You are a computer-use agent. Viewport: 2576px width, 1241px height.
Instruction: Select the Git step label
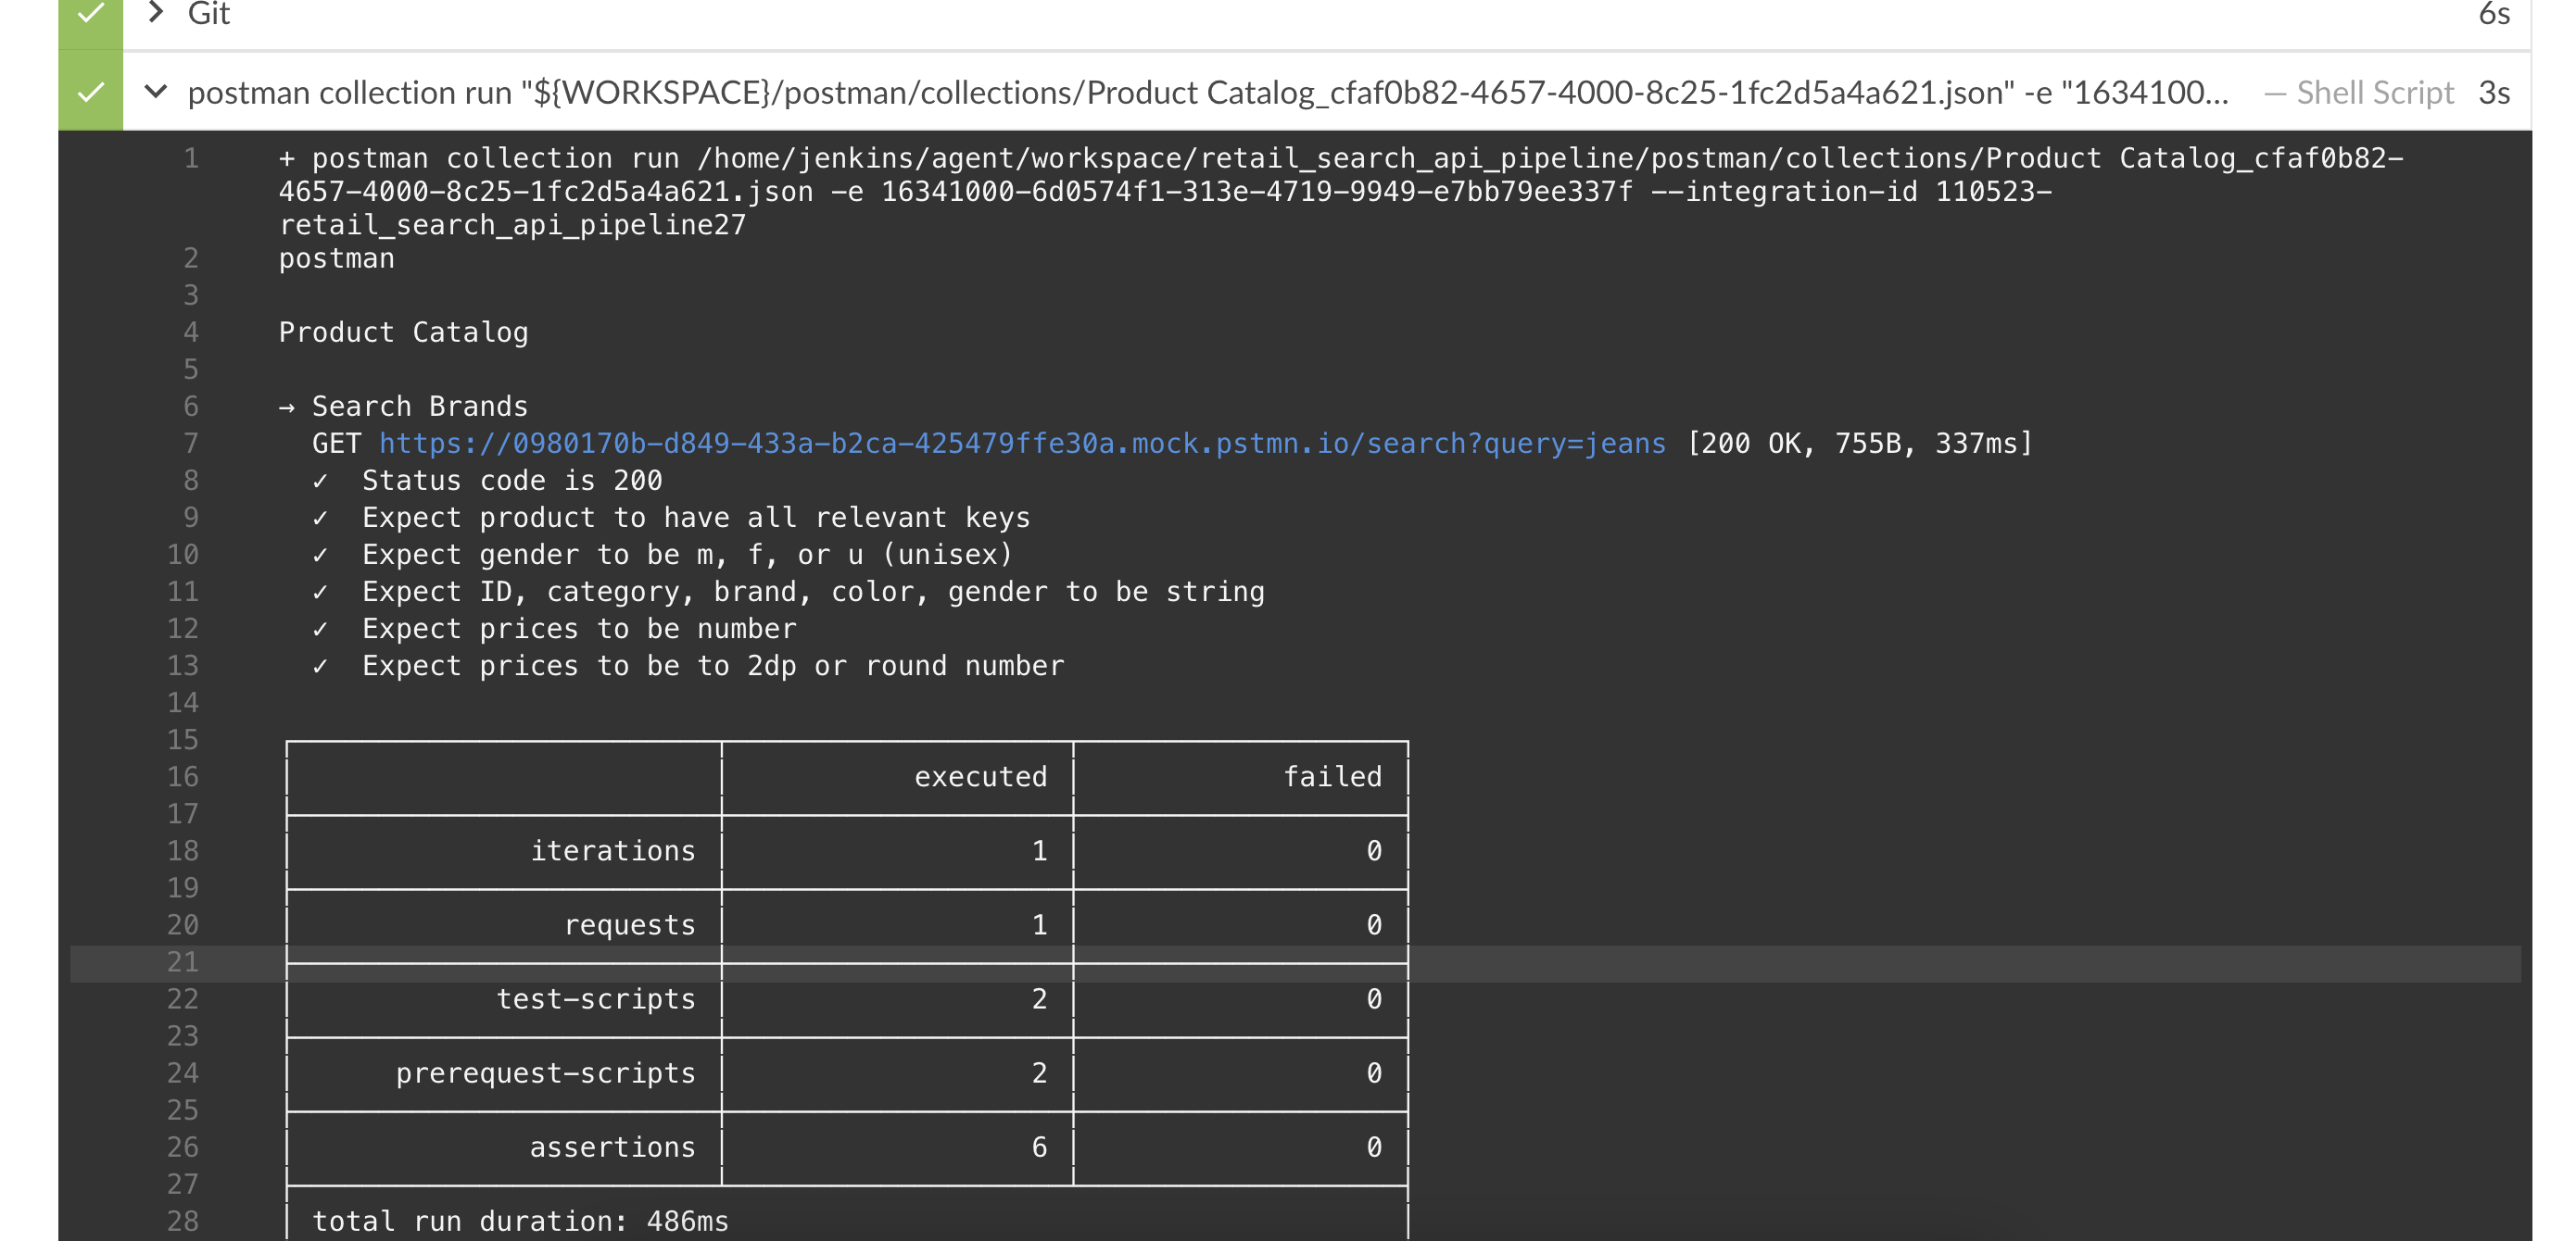pyautogui.click(x=210, y=14)
